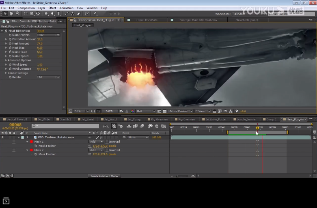Open the composition mini-flowchart button
The width and height of the screenshot is (317, 208).
pos(105,126)
